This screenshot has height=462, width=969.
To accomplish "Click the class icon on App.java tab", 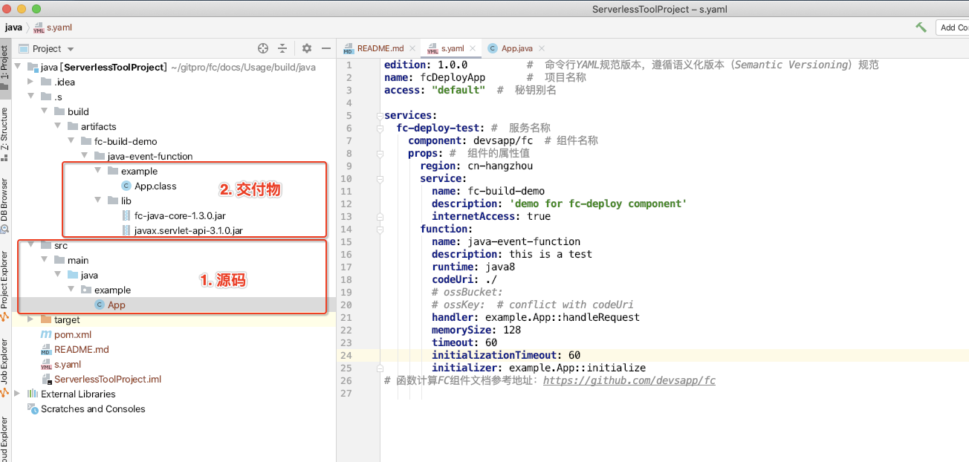I will pos(493,48).
